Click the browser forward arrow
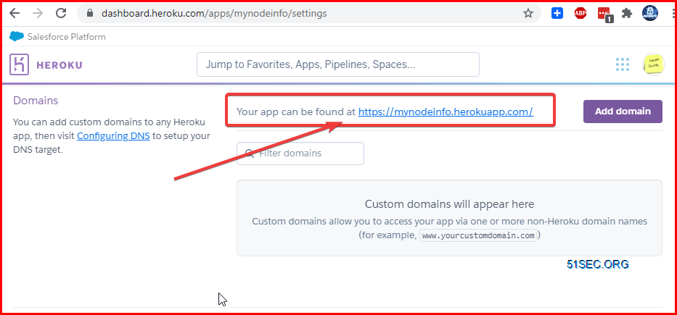This screenshot has width=677, height=315. (38, 13)
